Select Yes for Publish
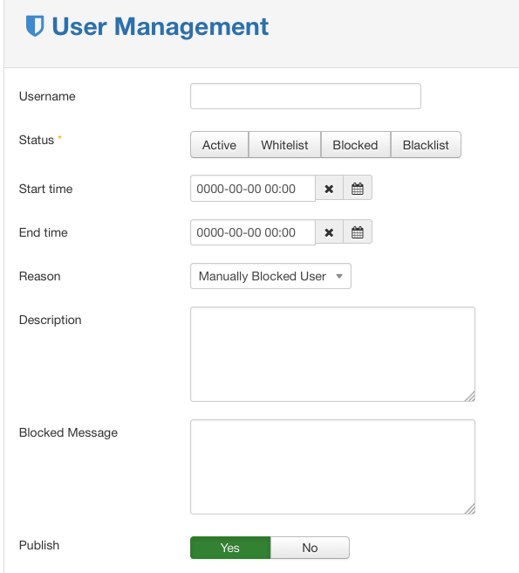 click(230, 548)
